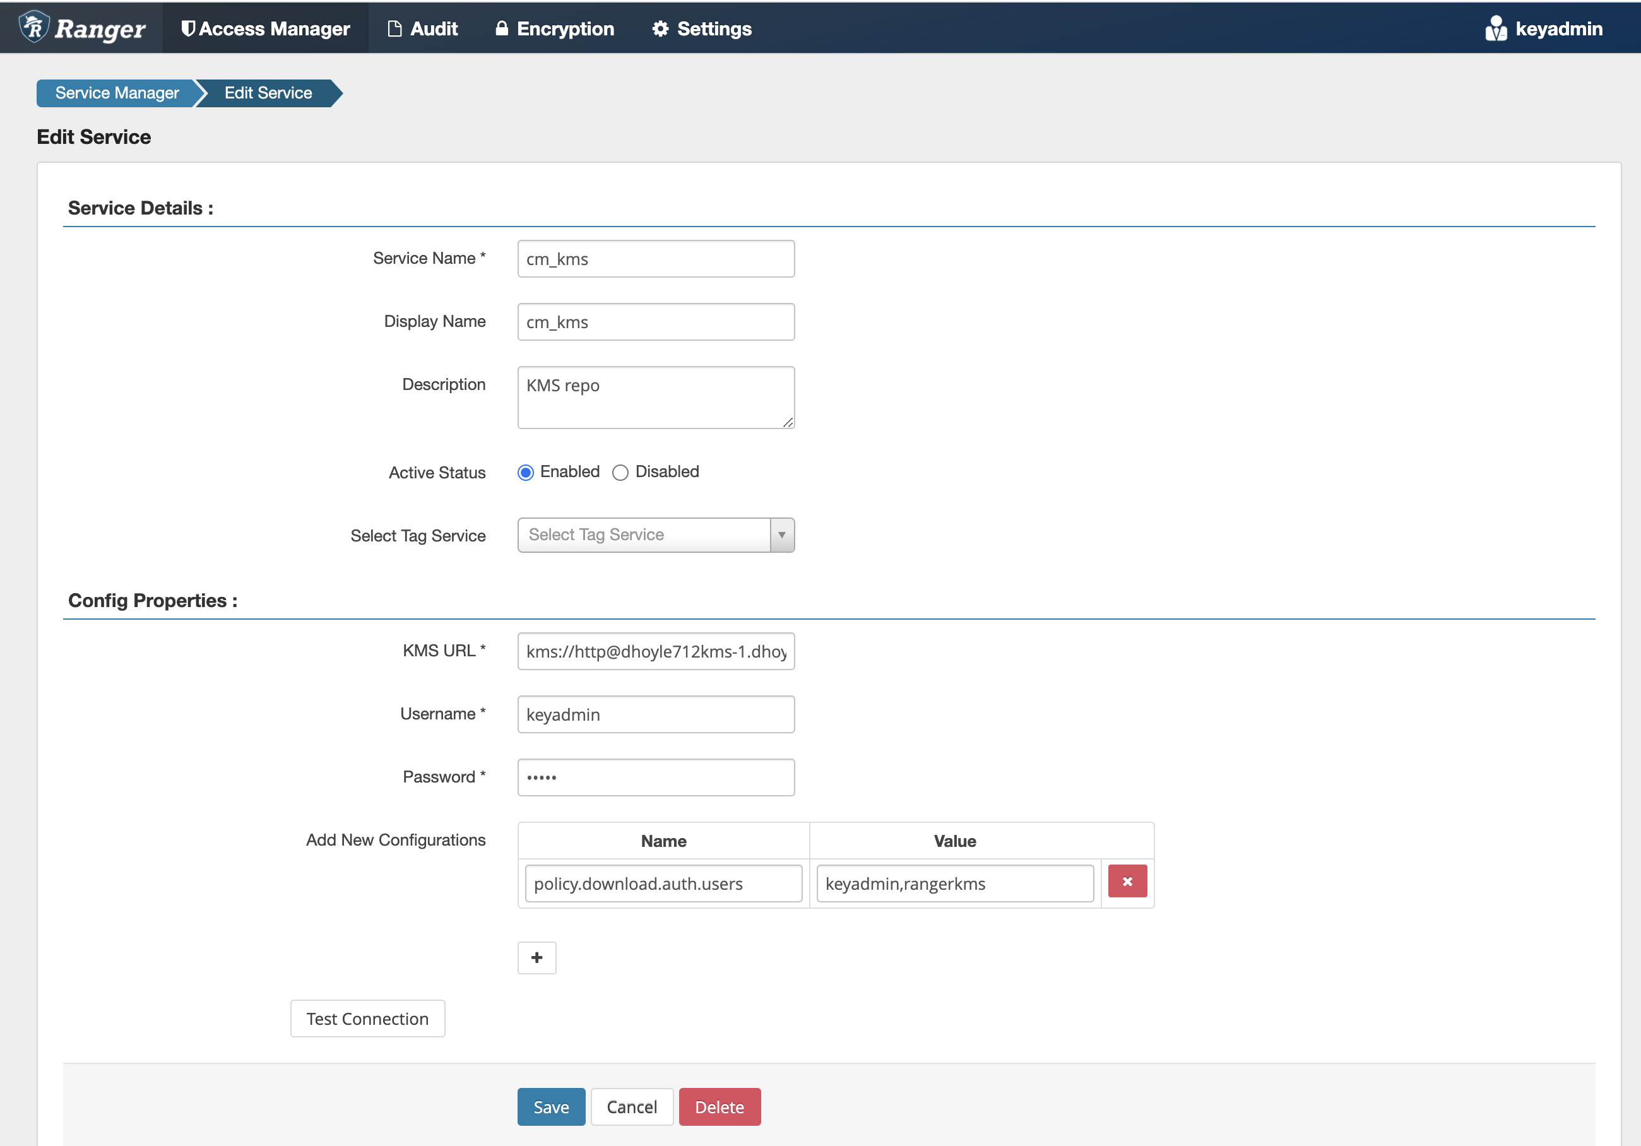1641x1146 pixels.
Task: Click the Settings gear icon
Action: tap(660, 28)
